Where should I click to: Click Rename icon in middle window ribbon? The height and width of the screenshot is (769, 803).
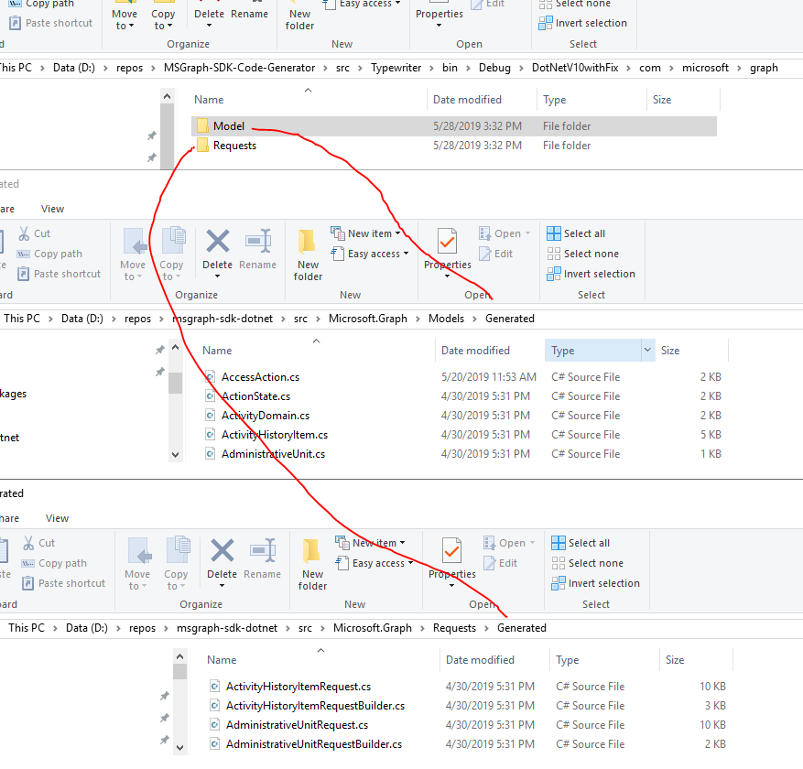pyautogui.click(x=258, y=241)
